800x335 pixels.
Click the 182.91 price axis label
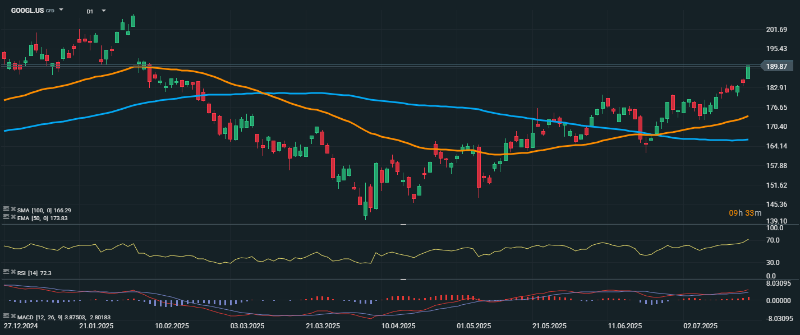[x=776, y=88]
